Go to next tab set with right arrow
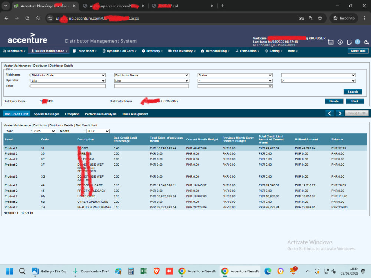This screenshot has height=278, width=371. click(x=340, y=113)
